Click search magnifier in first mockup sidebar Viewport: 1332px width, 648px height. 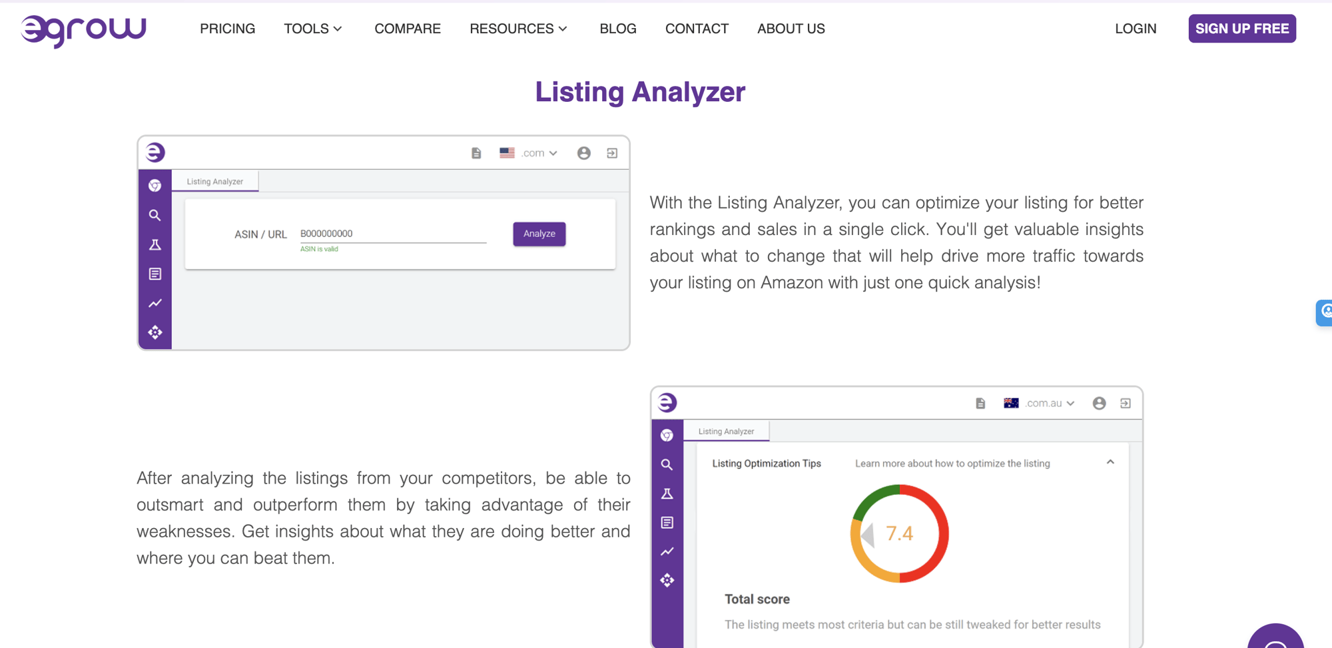155,215
